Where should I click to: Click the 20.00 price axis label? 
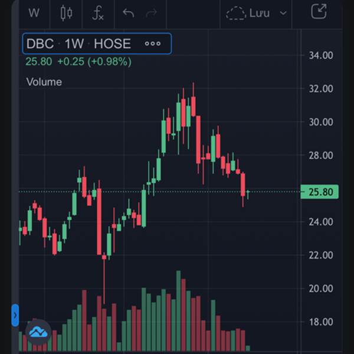321,289
